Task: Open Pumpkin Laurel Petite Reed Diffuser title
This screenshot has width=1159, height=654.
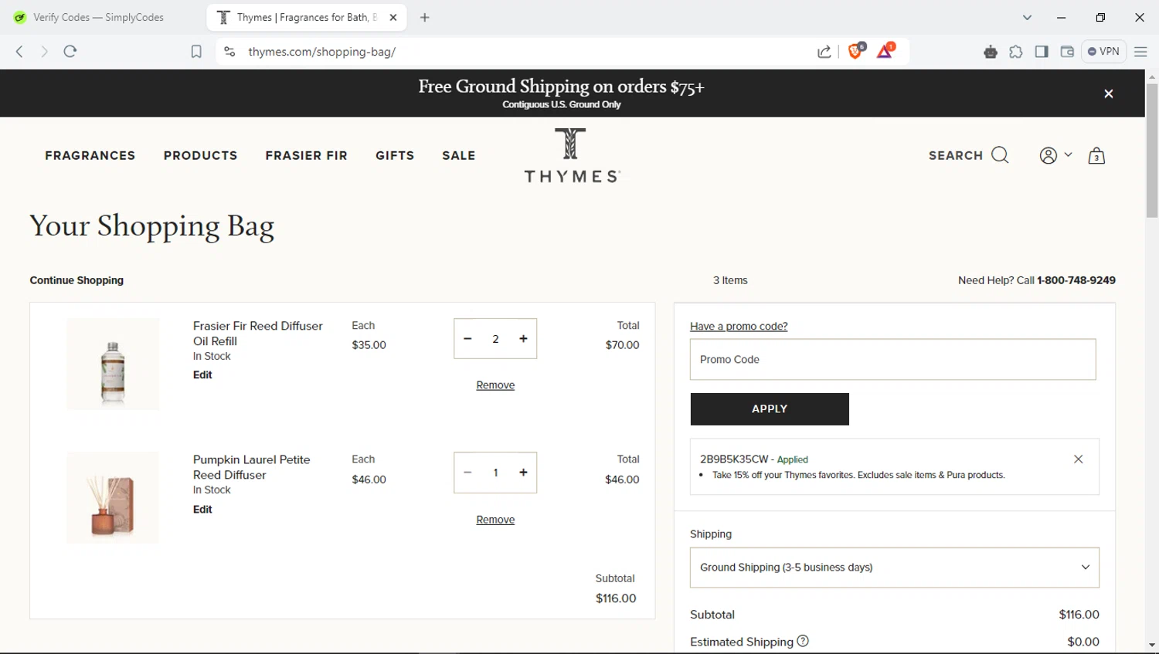Action: (x=251, y=467)
